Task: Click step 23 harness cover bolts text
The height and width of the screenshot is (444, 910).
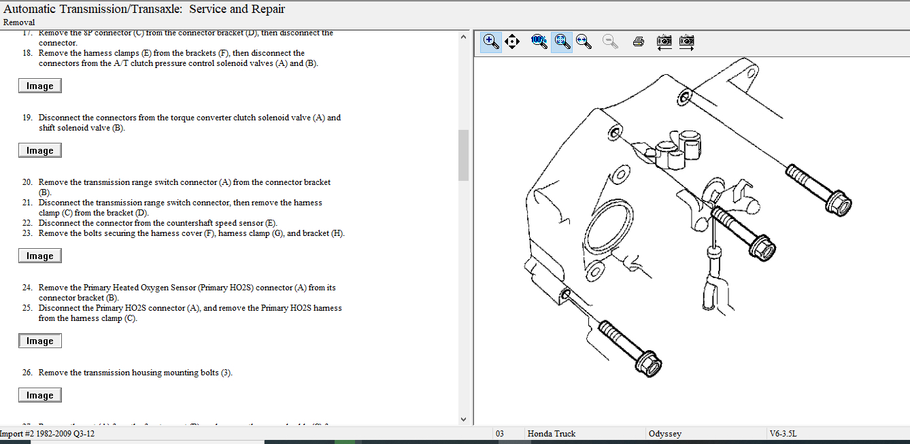Action: [191, 233]
